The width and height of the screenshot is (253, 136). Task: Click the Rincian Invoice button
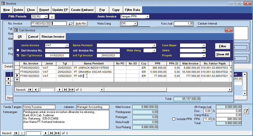[53, 37]
